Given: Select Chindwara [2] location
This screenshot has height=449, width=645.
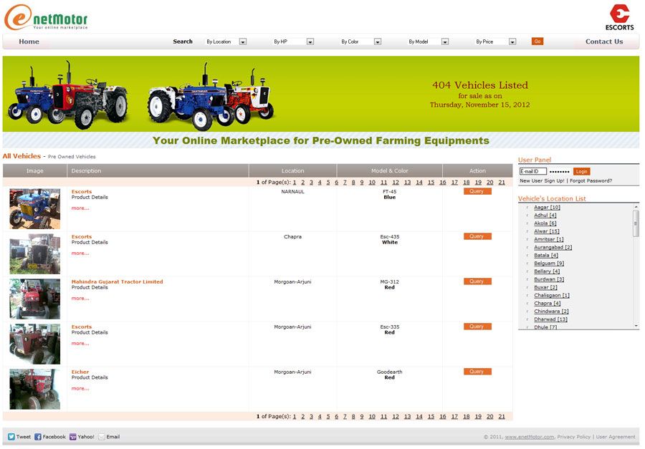Looking at the screenshot, I should point(551,312).
